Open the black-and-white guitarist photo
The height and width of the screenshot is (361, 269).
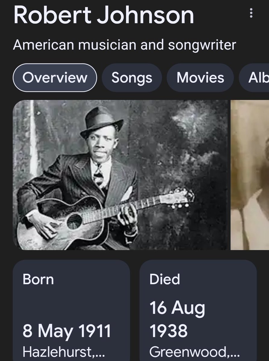pos(120,174)
